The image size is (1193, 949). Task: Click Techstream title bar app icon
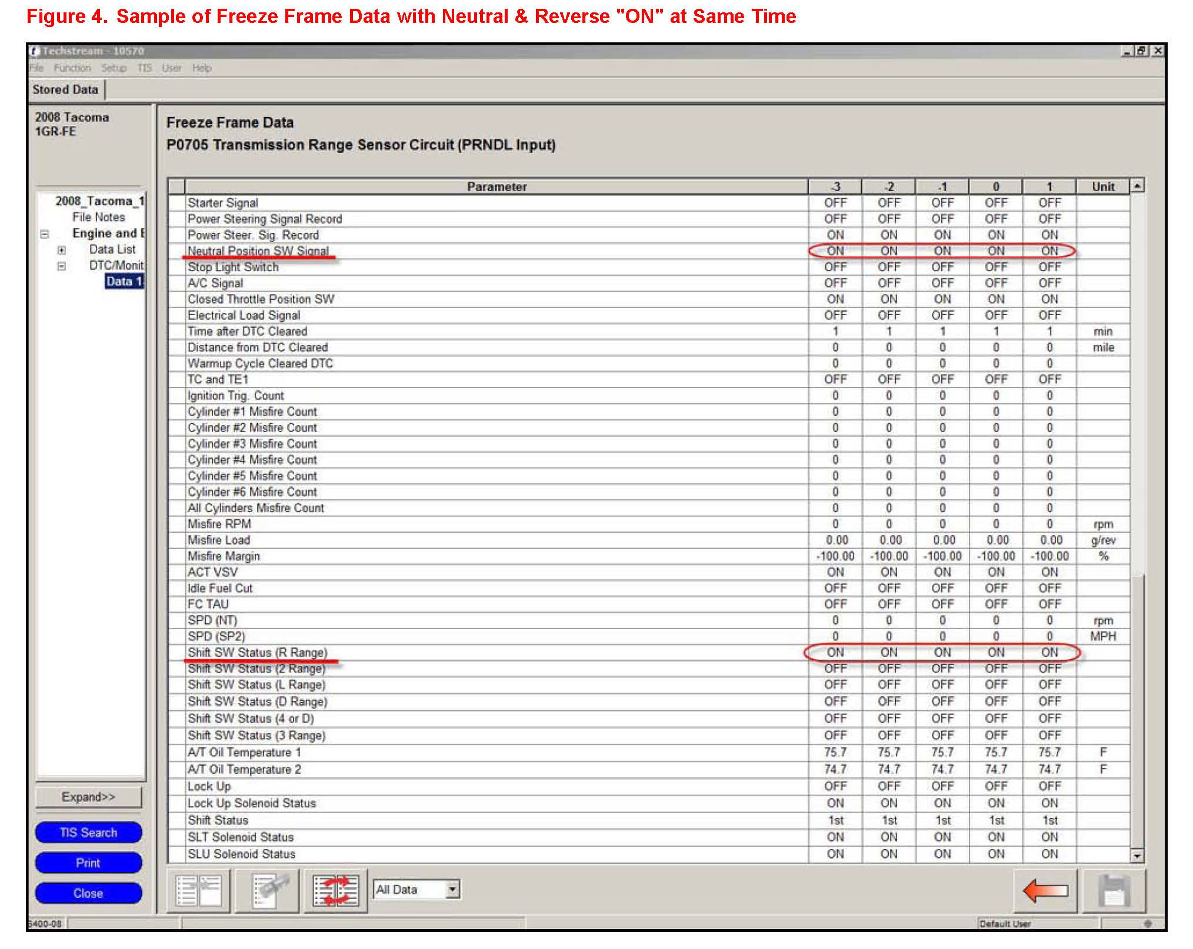[35, 51]
